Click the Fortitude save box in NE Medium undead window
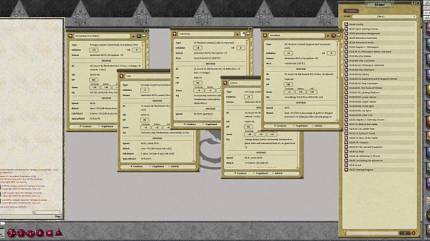The image size is (430, 241). (x=289, y=92)
